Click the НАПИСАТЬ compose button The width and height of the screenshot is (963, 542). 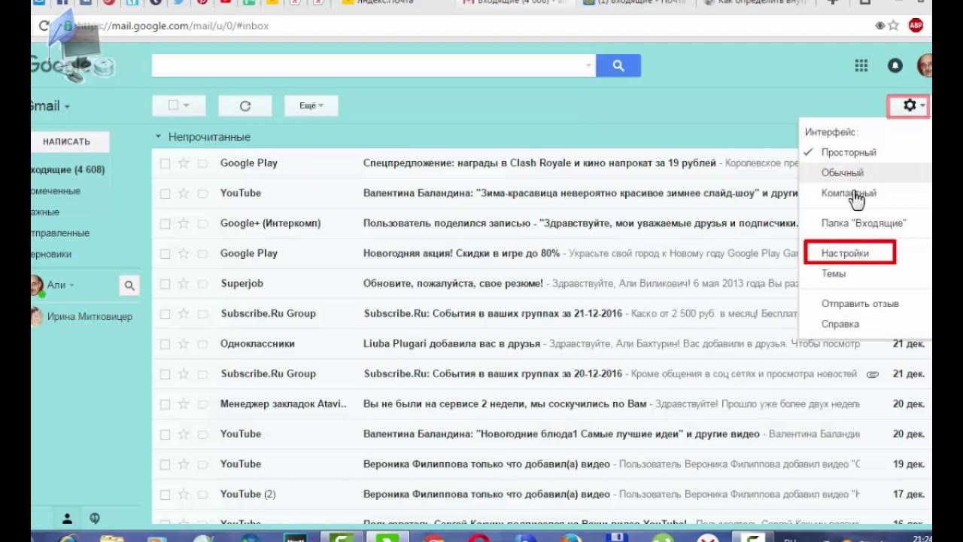point(70,142)
